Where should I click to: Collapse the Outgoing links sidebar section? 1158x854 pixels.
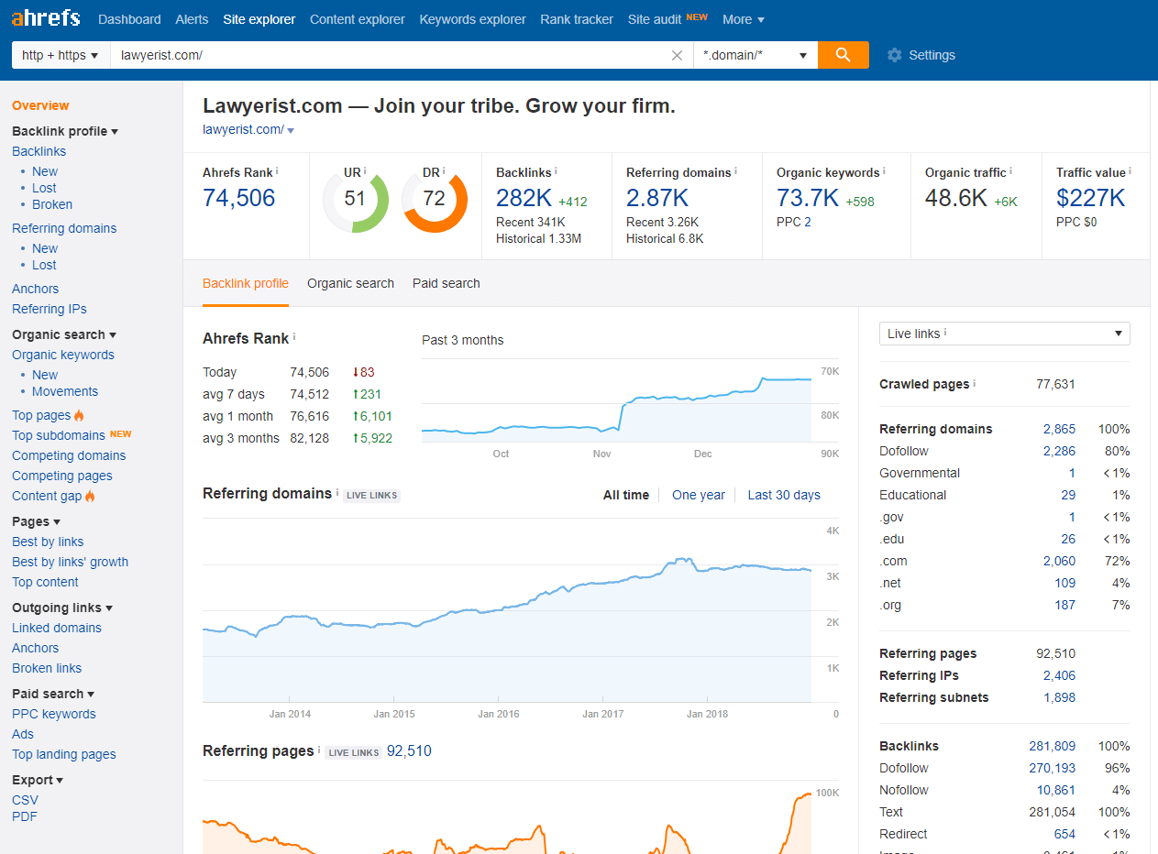pyautogui.click(x=62, y=608)
